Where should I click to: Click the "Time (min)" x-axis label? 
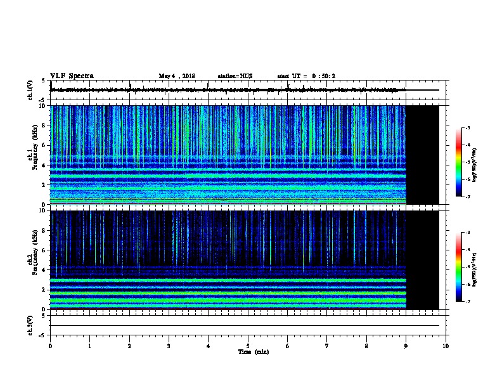(x=254, y=352)
